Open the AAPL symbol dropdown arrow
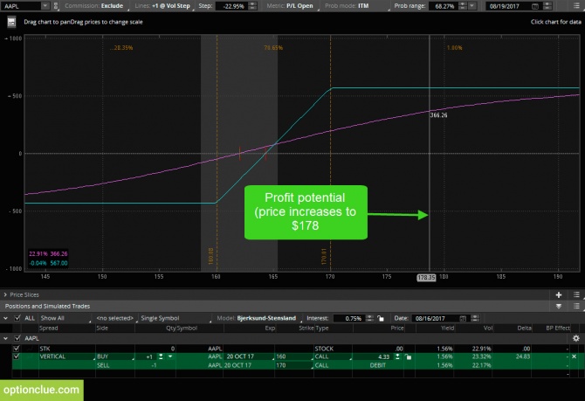The width and height of the screenshot is (585, 401). (45, 6)
